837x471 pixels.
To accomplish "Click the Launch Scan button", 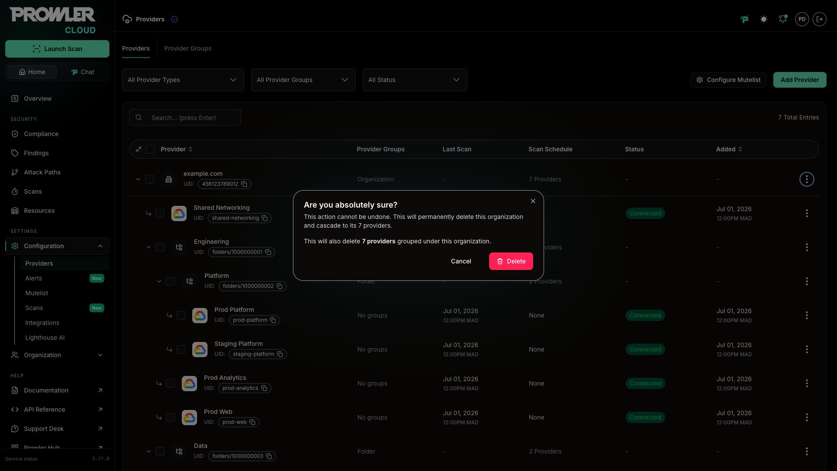I will tap(57, 49).
